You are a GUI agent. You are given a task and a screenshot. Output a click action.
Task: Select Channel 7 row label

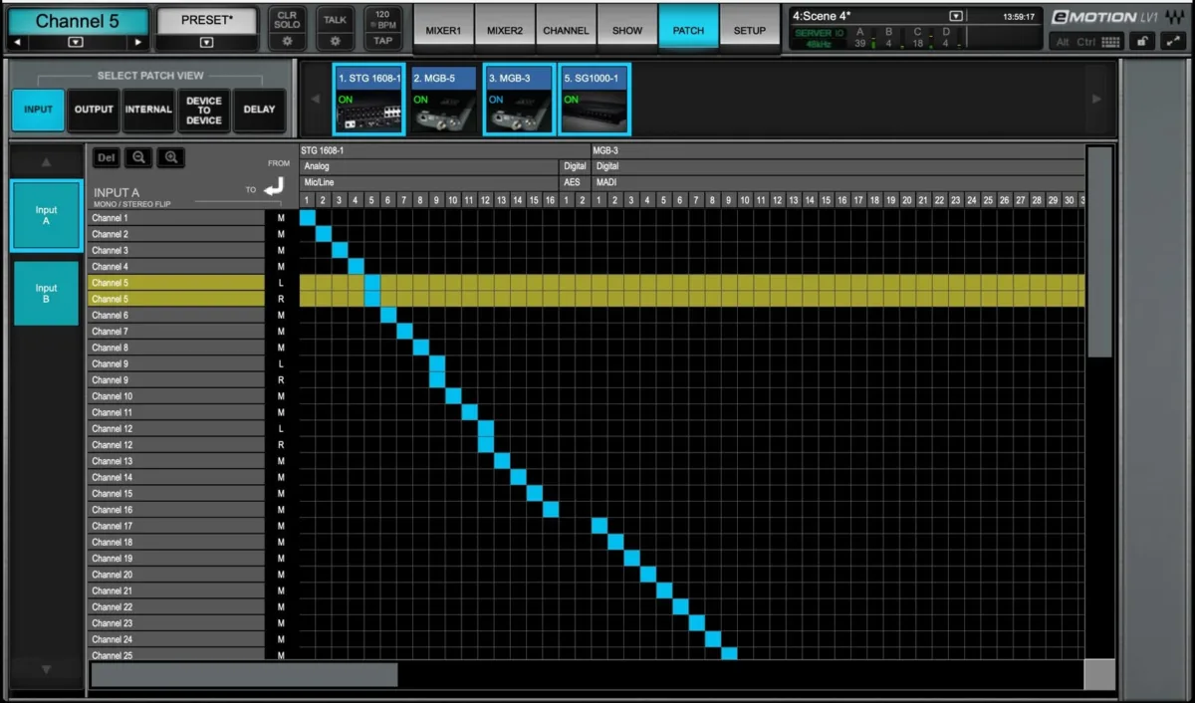coord(176,332)
